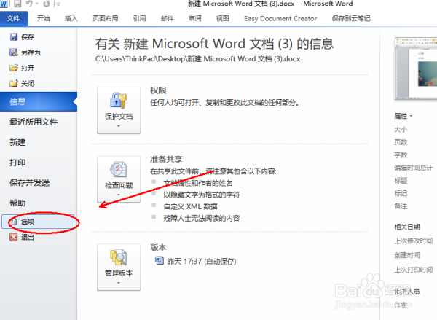
Task: Click the 相关日期 heading
Action: (407, 227)
